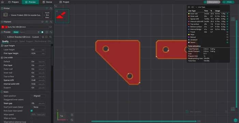239x123 pixels.
Task: Click the add filament icon
Action: coord(43,22)
